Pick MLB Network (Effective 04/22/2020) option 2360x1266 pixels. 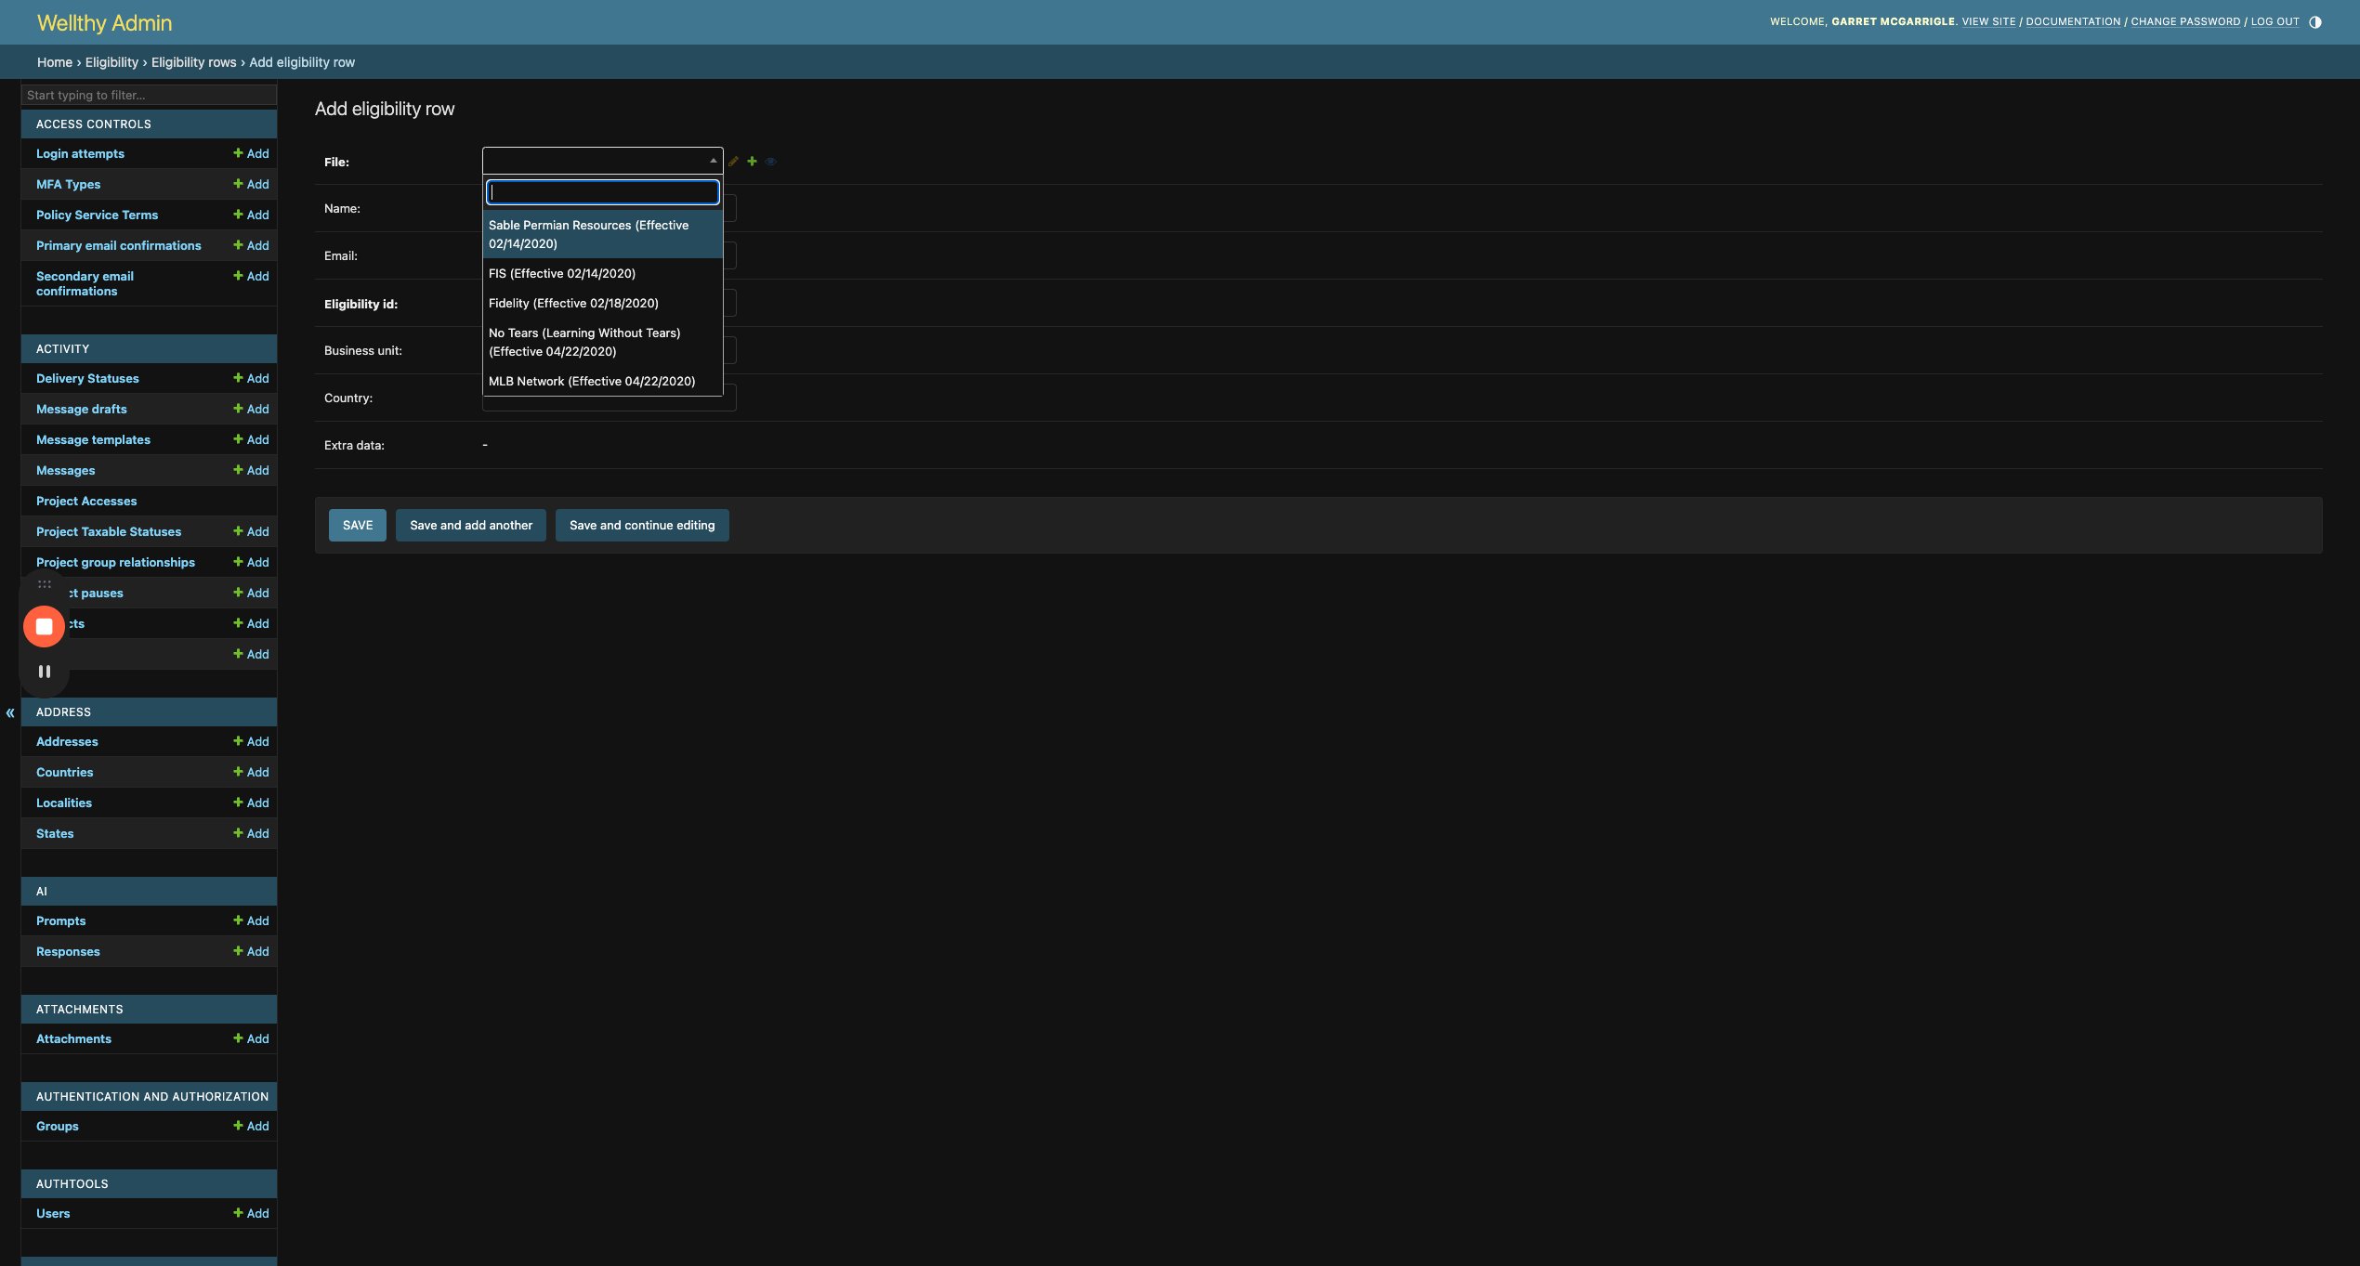[x=603, y=381]
